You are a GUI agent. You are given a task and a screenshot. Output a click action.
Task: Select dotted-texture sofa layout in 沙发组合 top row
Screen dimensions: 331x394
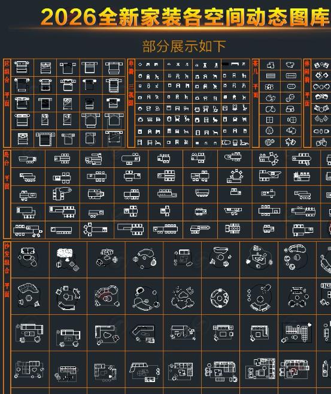(67, 259)
